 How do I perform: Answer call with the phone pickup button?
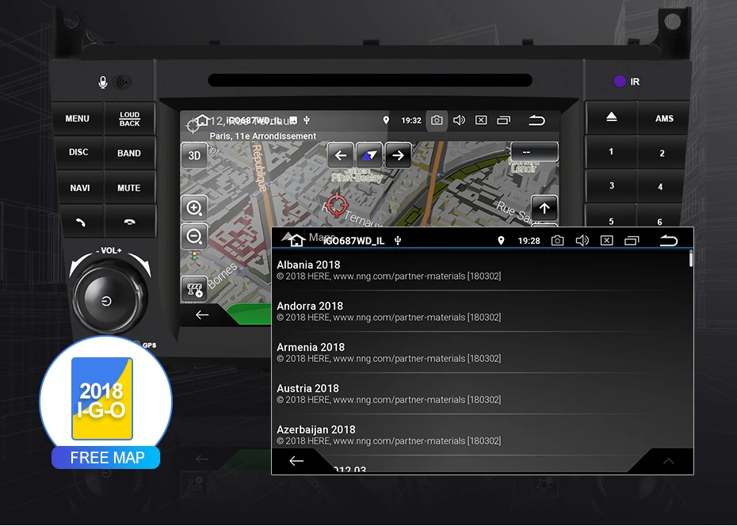coord(81,222)
